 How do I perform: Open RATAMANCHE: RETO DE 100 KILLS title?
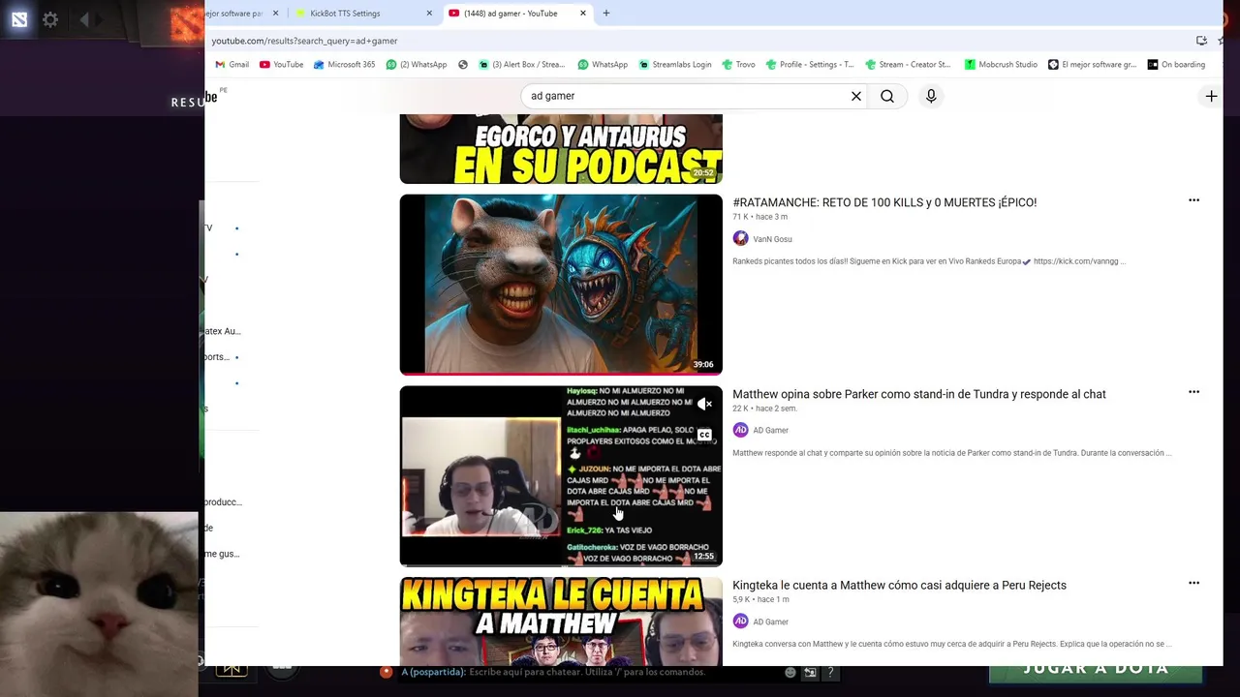pyautogui.click(x=884, y=202)
